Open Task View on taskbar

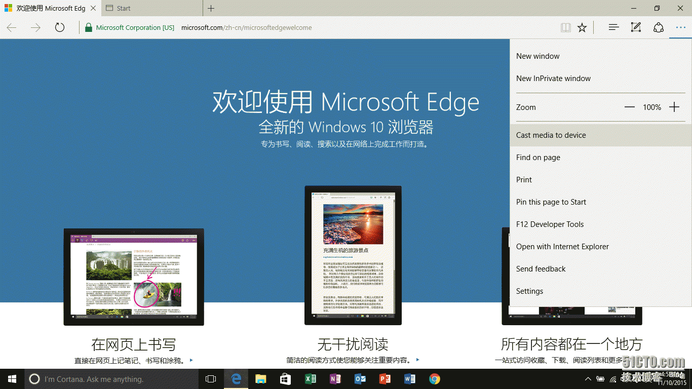click(x=211, y=379)
